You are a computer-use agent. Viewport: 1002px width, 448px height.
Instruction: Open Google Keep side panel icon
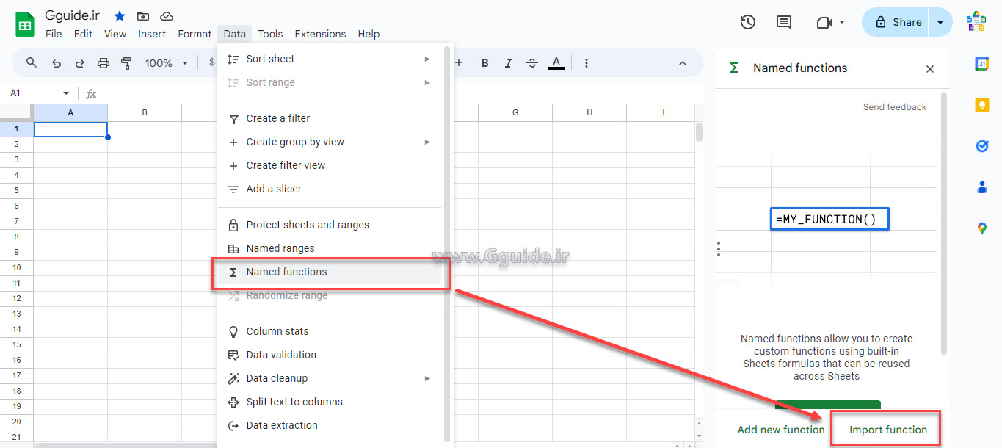[981, 105]
